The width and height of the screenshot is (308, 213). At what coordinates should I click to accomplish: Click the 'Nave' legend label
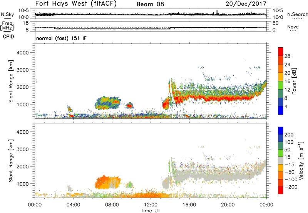(x=293, y=27)
